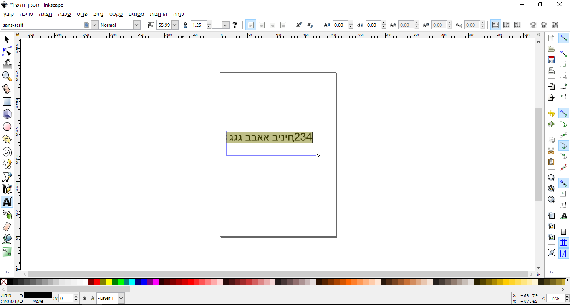
Task: Click the Undo arrow in the commands bar
Action: click(551, 113)
